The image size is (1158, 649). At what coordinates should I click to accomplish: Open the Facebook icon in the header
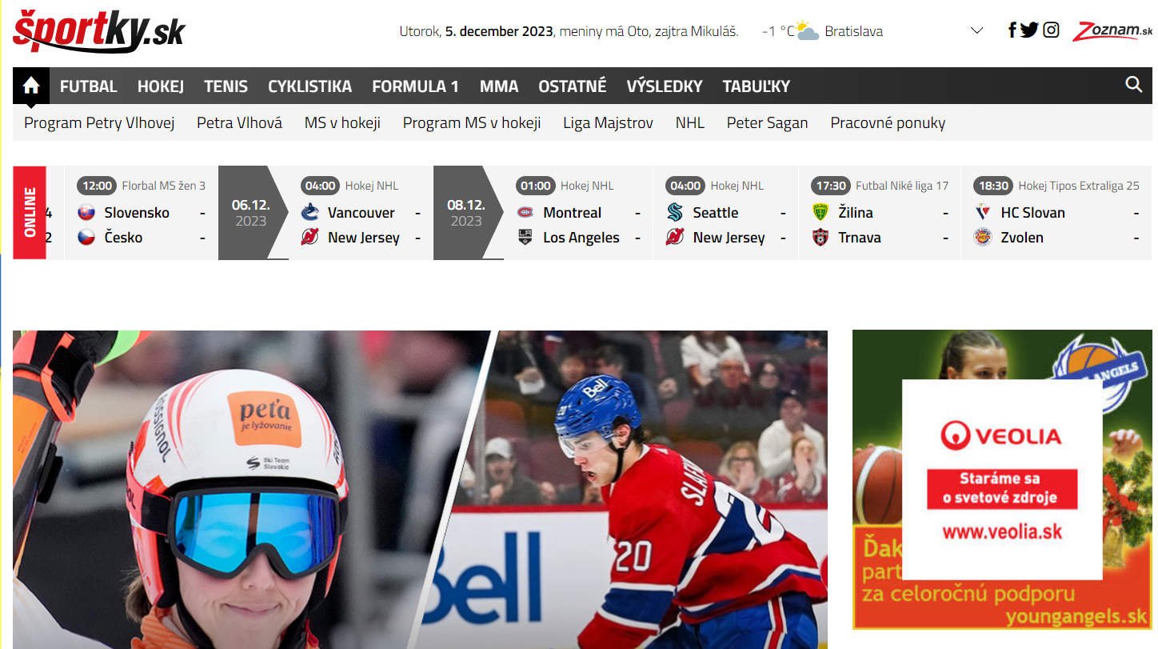click(x=1012, y=30)
